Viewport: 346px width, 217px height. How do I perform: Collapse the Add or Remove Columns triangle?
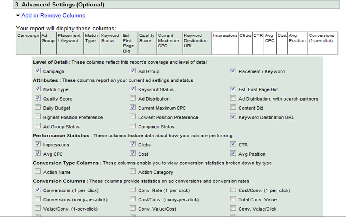(x=18, y=16)
